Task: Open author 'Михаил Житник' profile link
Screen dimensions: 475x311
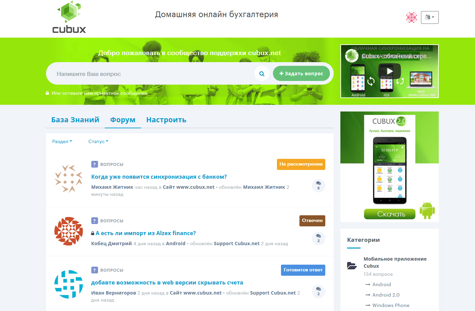Action: click(x=112, y=187)
